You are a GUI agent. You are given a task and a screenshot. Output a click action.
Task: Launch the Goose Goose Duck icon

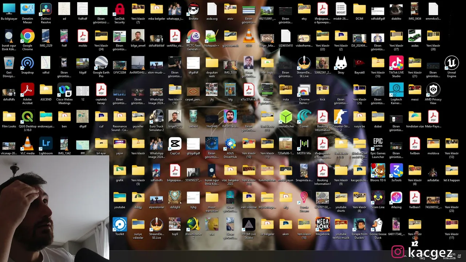coord(378,228)
